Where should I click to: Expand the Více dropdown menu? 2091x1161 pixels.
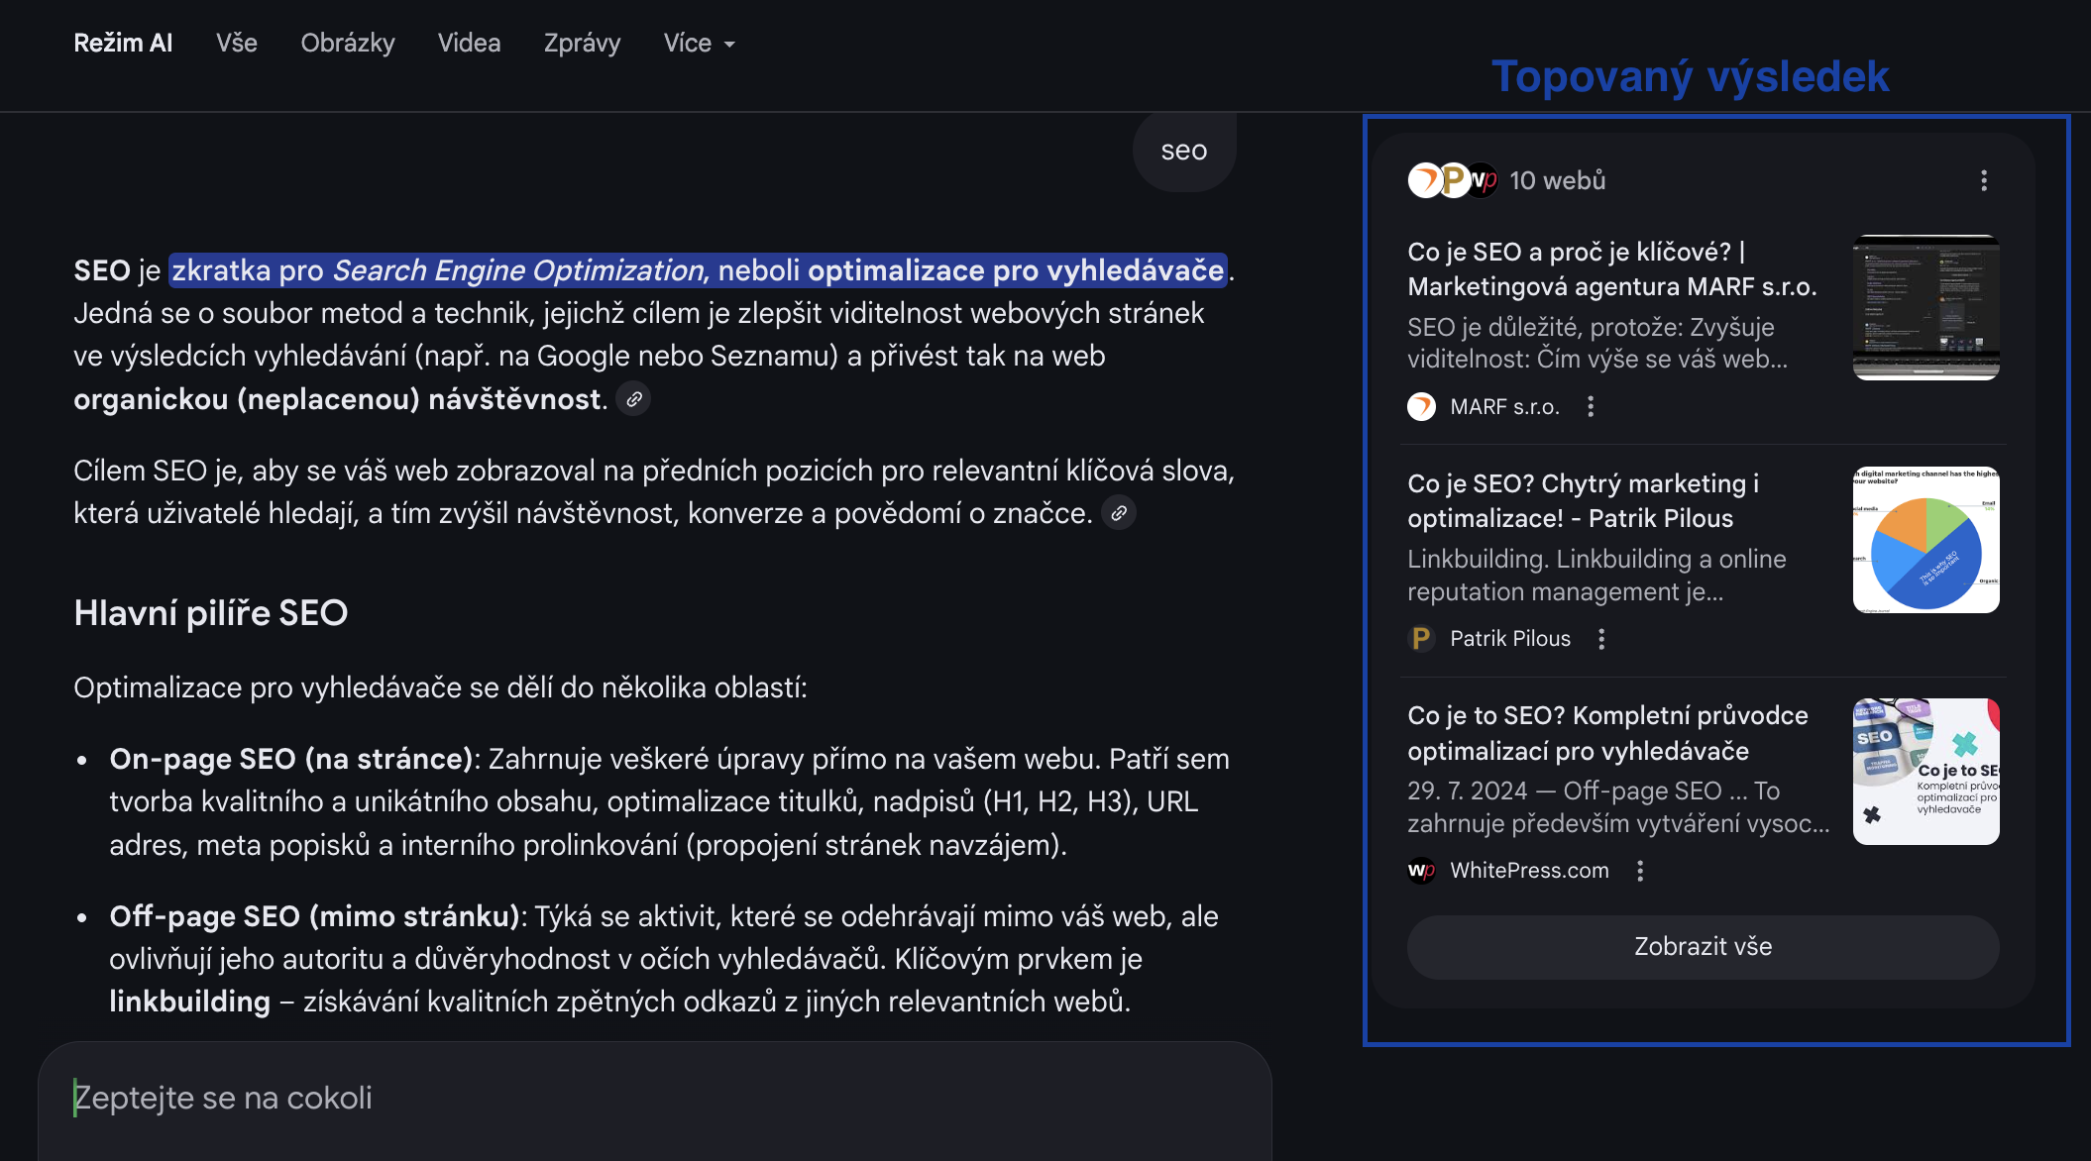coord(698,44)
